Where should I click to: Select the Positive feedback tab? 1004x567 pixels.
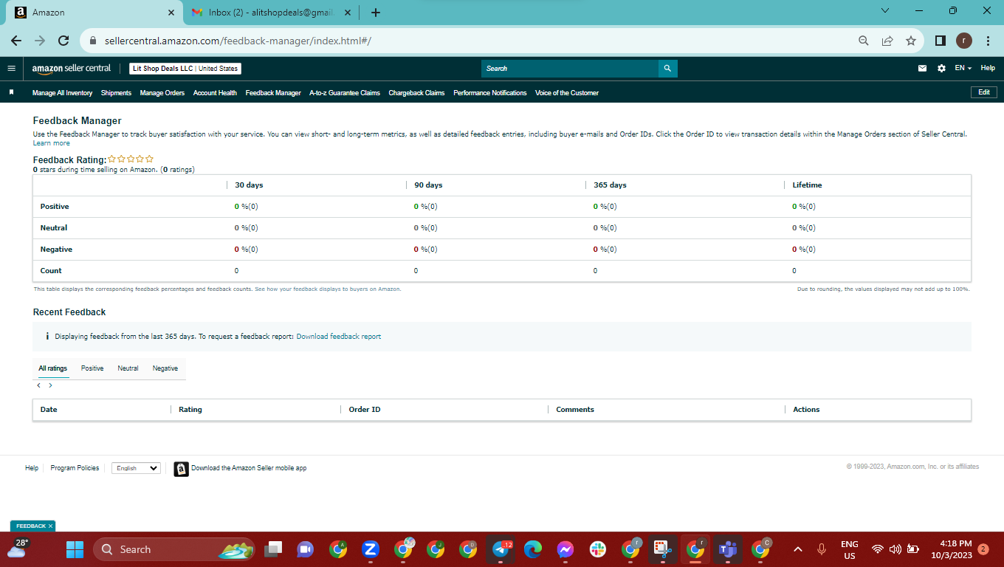click(x=92, y=368)
